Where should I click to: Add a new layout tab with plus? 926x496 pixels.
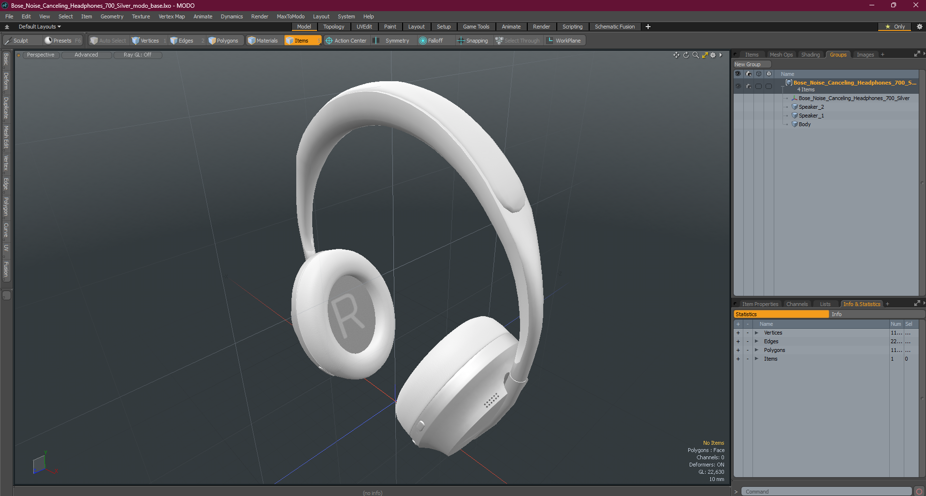(x=648, y=27)
